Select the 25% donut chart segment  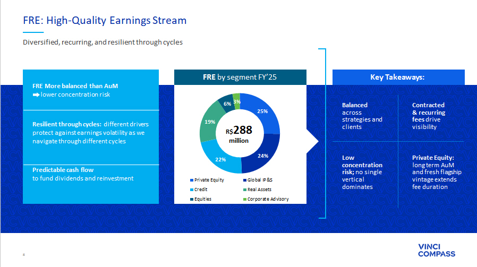coord(262,113)
